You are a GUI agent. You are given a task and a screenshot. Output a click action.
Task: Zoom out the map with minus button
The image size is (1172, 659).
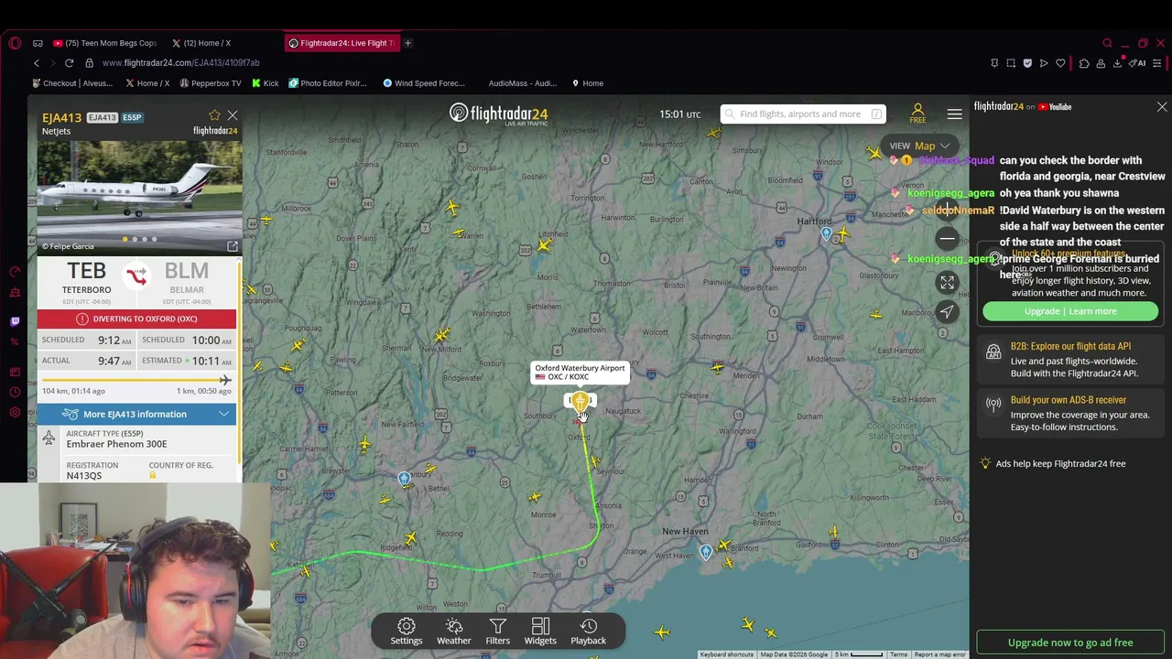(948, 239)
